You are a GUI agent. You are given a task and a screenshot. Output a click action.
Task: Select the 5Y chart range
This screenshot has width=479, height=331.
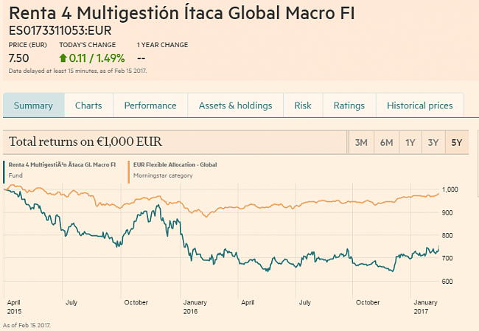457,142
